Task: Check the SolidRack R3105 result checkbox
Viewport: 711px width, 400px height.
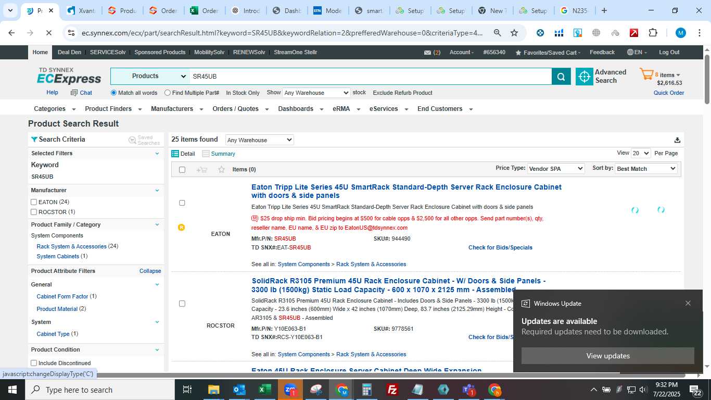Action: coord(182,304)
